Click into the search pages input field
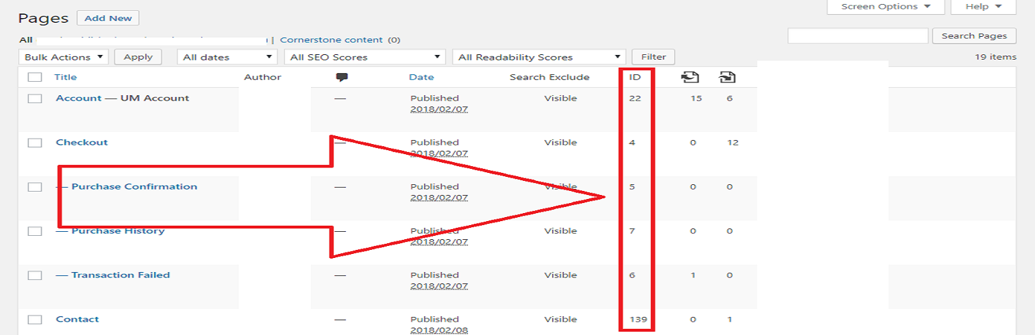Screen dimensions: 1035x335 (858, 36)
